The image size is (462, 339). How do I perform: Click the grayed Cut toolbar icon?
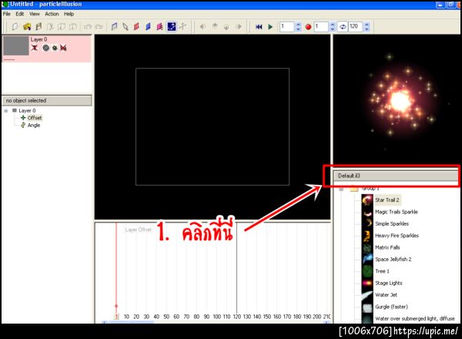tap(50, 27)
